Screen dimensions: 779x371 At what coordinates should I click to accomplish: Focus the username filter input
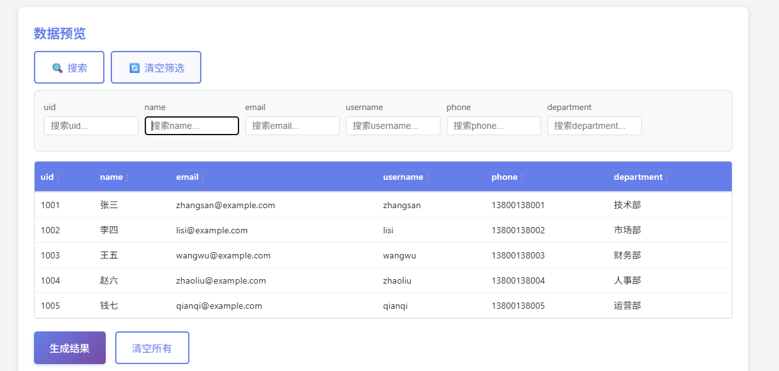393,126
